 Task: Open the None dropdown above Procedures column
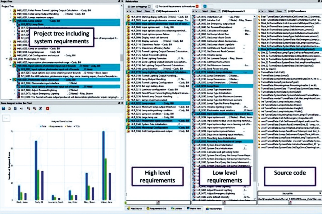(x=281, y=11)
